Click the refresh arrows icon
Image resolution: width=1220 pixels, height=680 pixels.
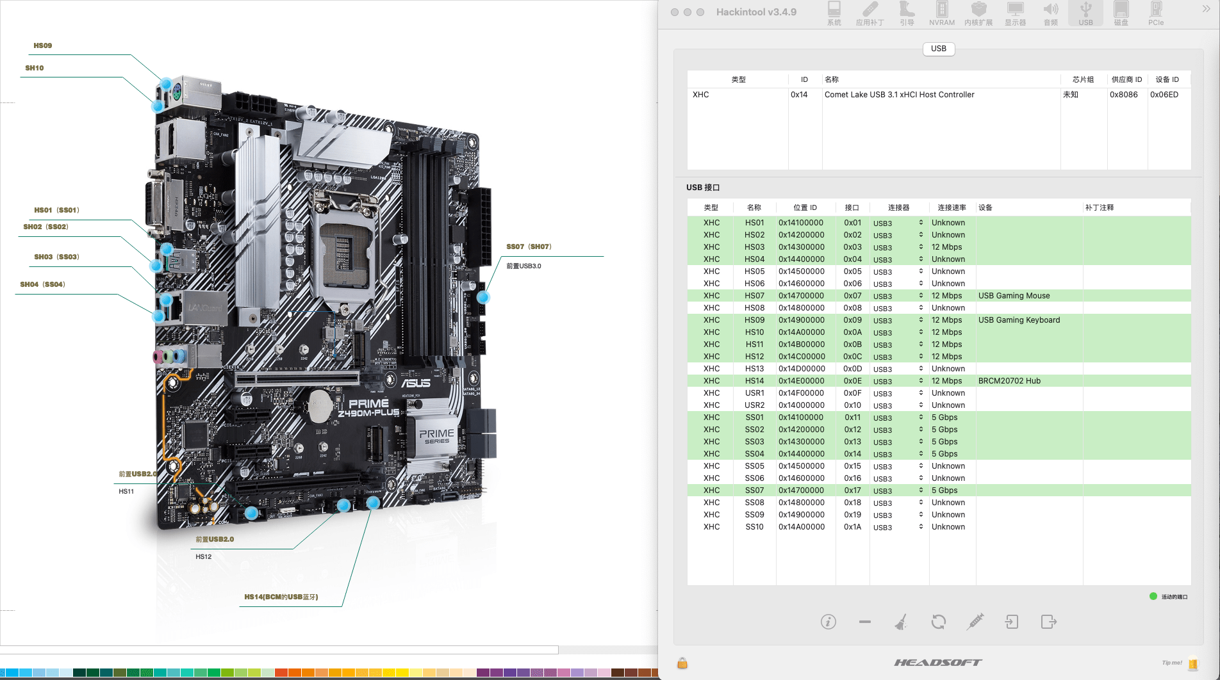pyautogui.click(x=939, y=622)
